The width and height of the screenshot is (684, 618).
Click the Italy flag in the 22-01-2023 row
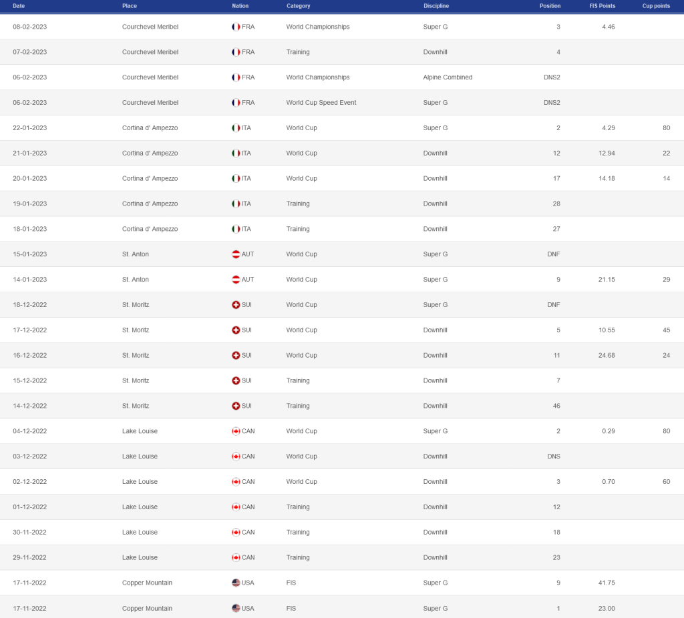[236, 127]
